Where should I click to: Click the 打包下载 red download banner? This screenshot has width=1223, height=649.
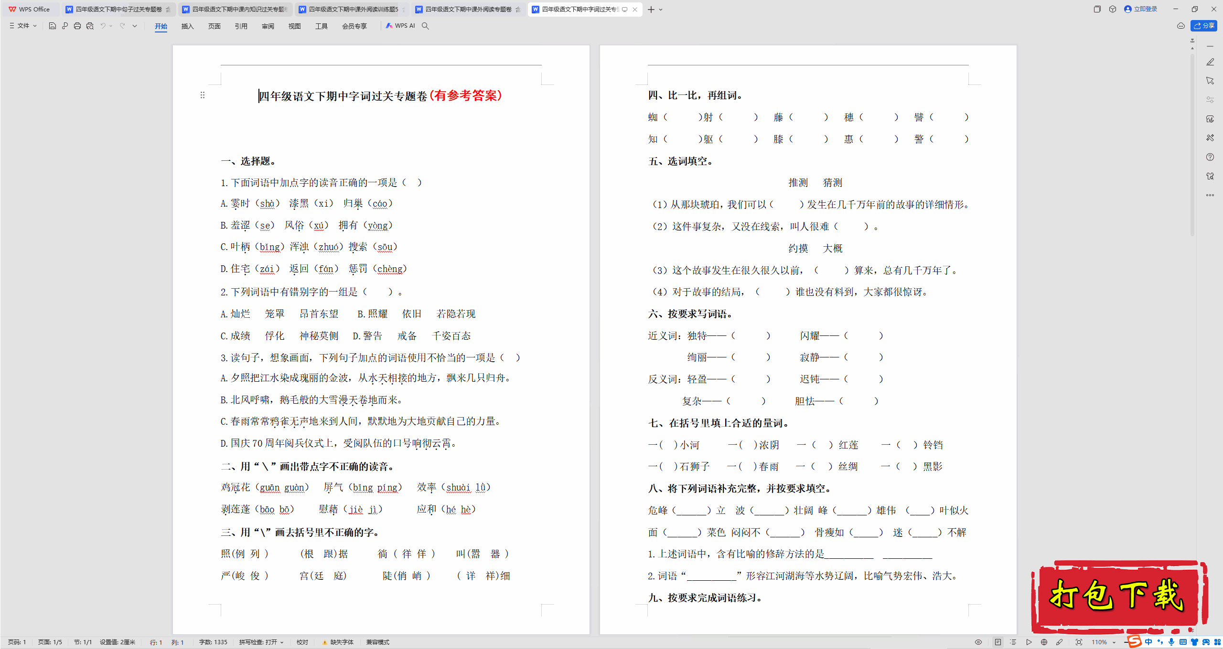pyautogui.click(x=1120, y=597)
